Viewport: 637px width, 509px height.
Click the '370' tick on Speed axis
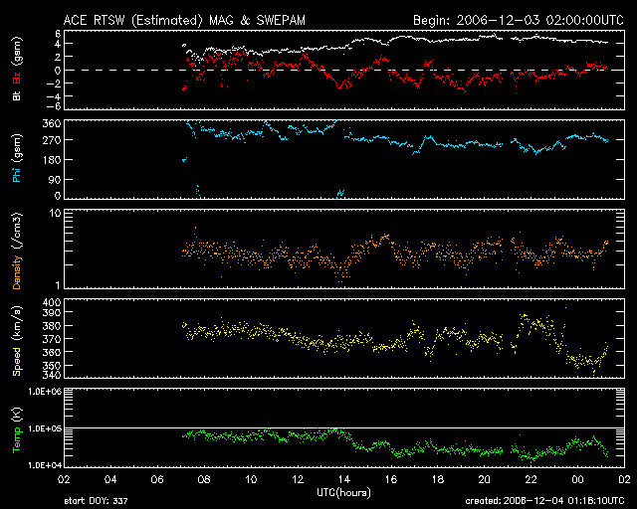(x=52, y=339)
